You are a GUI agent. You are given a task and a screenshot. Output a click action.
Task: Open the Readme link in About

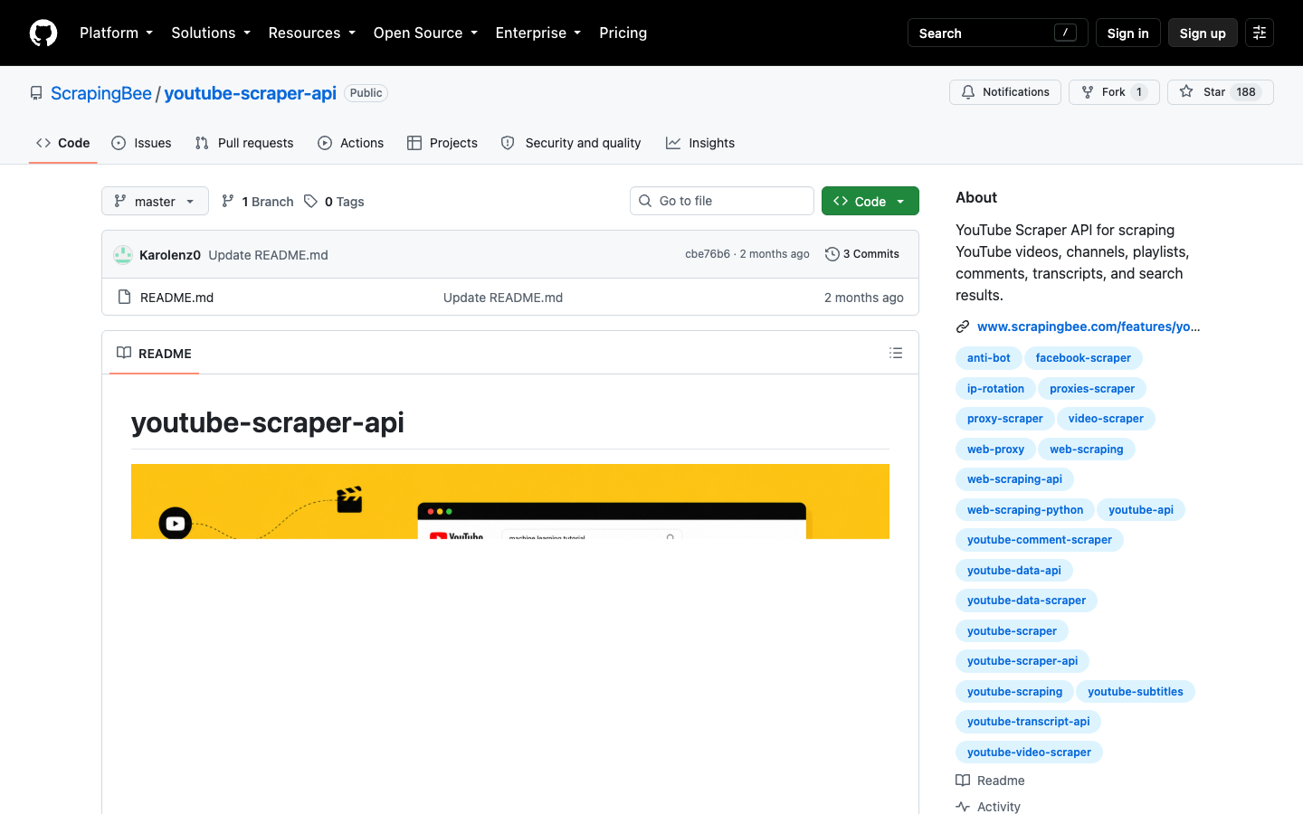991,781
